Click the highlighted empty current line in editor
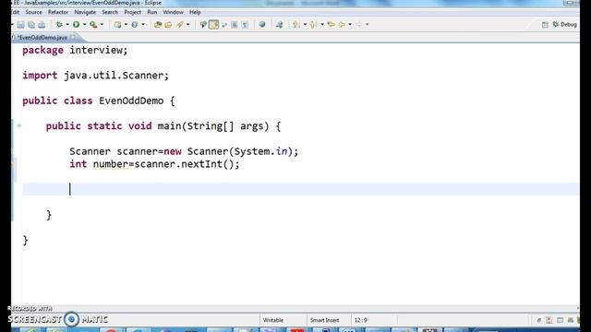Screen dimensions: 591x332 pos(300,189)
